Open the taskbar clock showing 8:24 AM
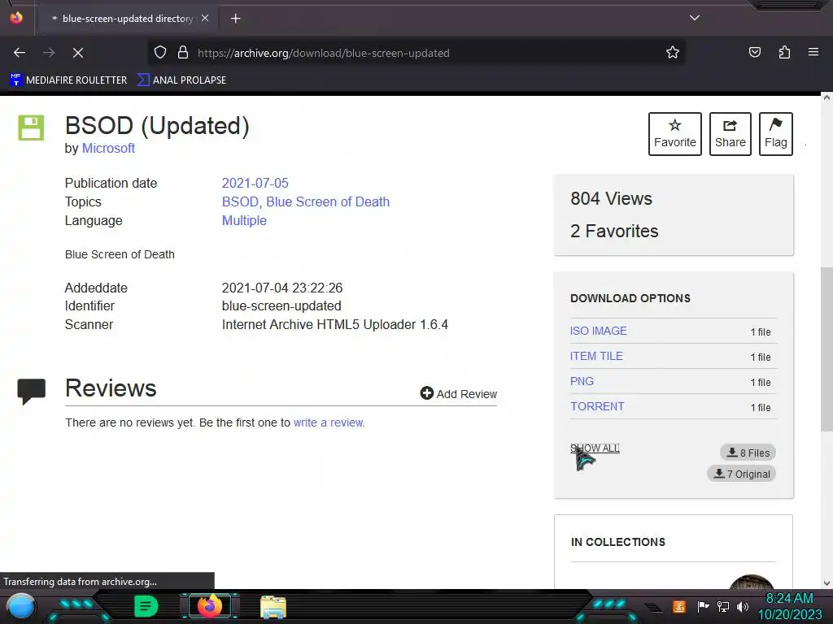The height and width of the screenshot is (624, 833). coord(789,606)
